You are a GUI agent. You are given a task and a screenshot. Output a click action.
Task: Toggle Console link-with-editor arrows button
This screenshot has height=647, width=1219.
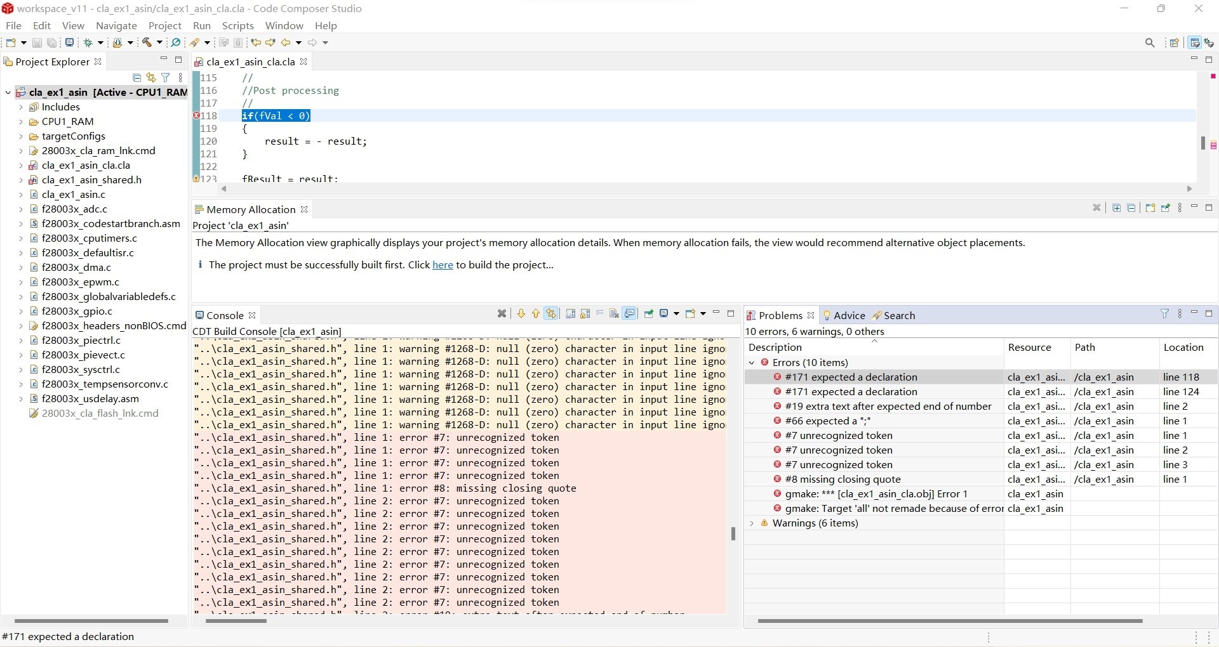click(550, 313)
